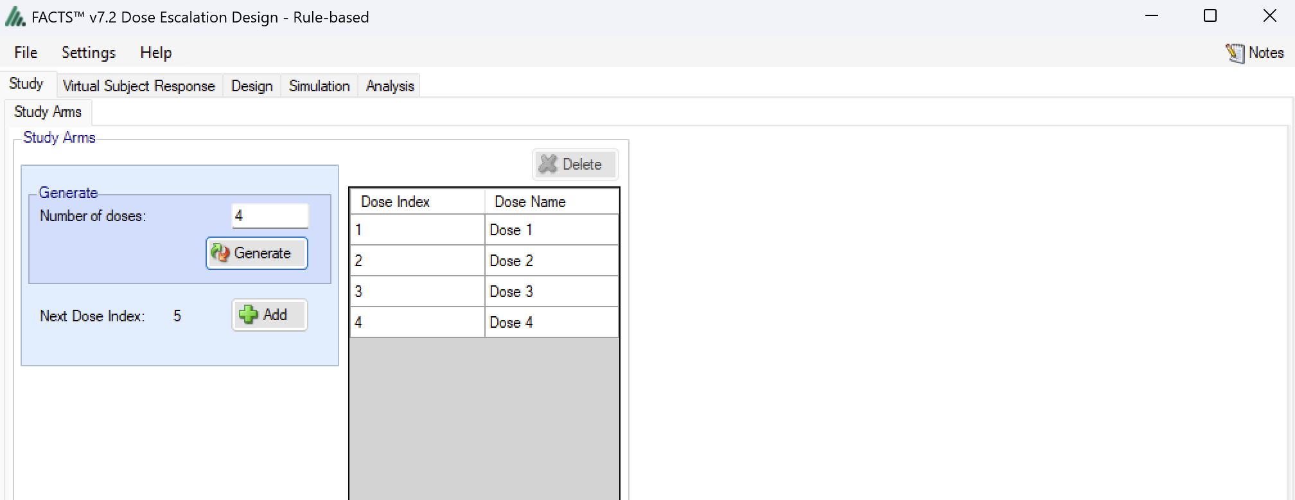Focus the Number of doses field
This screenshot has height=500, width=1295.
[270, 216]
